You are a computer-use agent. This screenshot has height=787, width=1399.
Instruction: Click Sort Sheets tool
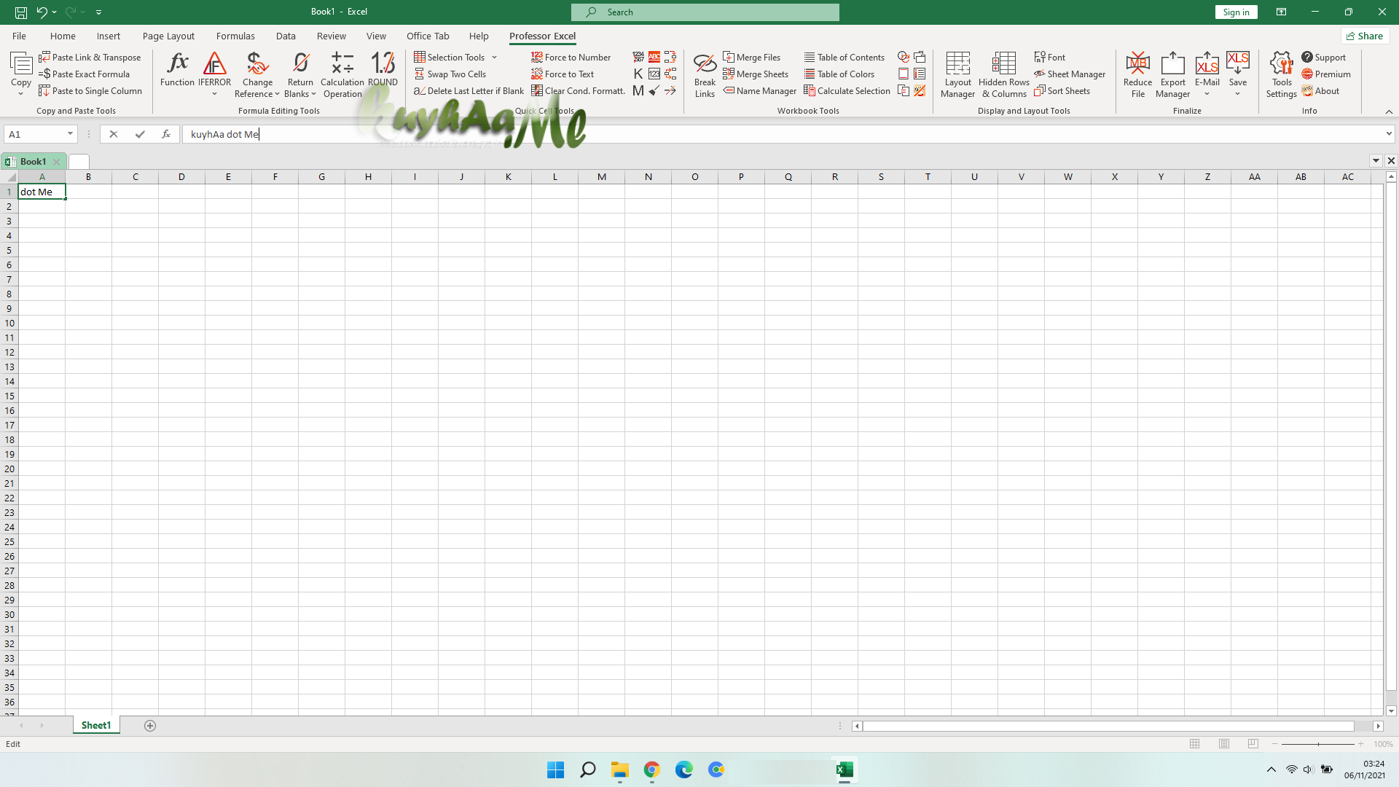[1062, 91]
